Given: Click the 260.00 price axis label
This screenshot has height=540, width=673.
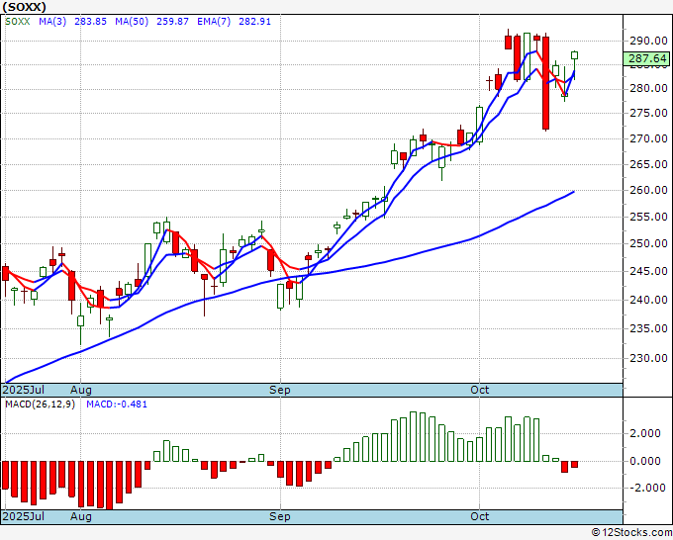Looking at the screenshot, I should (648, 190).
